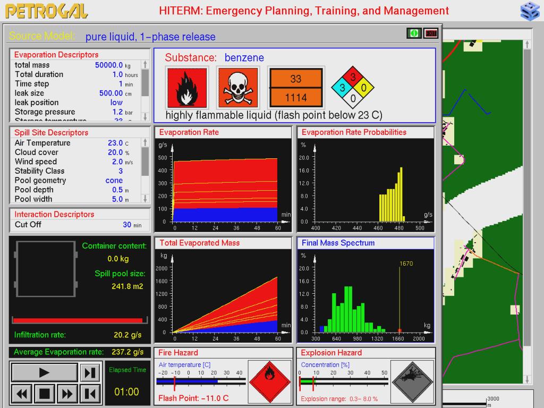Viewport: 544px width, 408px height.
Task: Step forward one frame
Action: click(x=90, y=372)
